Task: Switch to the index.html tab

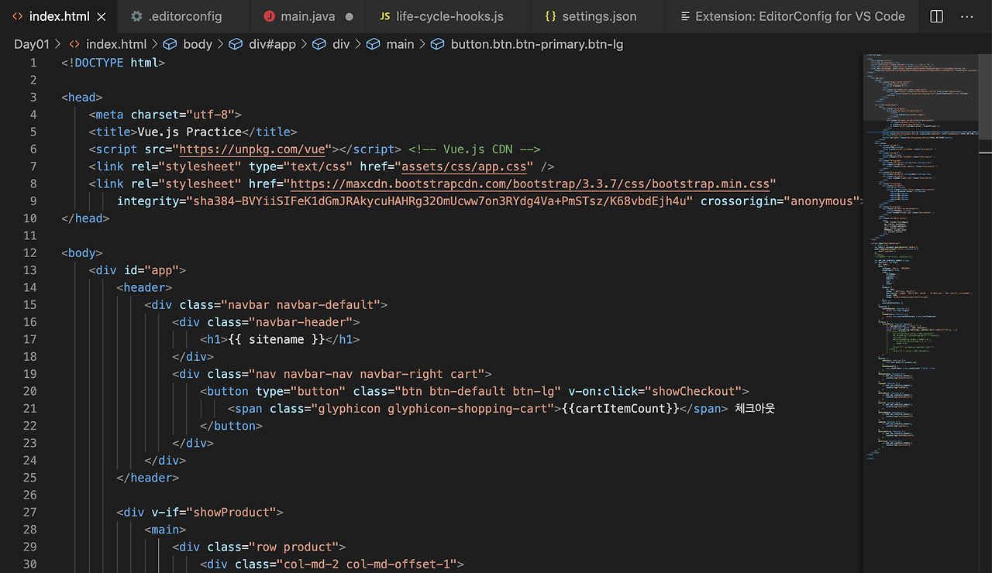Action: point(58,15)
